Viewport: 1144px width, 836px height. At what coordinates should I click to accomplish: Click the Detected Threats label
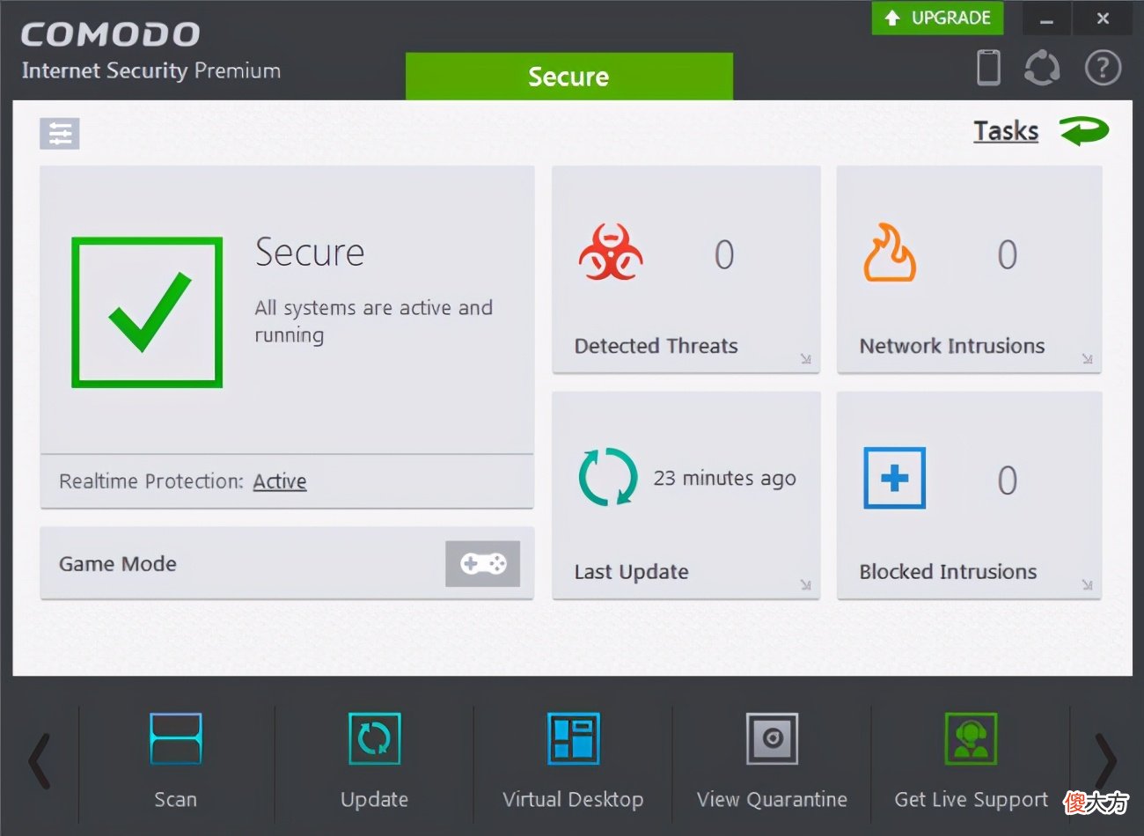[x=656, y=346]
